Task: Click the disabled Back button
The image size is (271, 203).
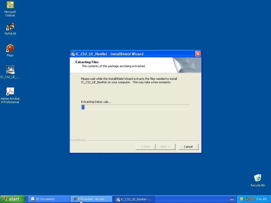Action: [x=146, y=147]
